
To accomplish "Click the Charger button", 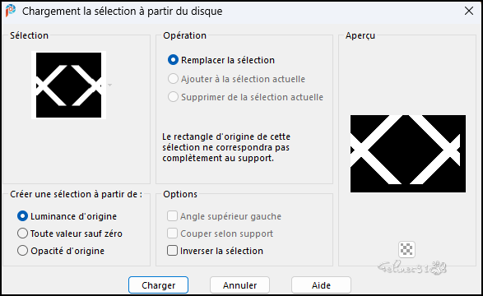I will point(158,285).
